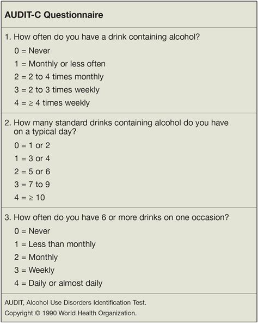Select the ≥ 4 times weekly answer
Image resolution: width=258 pixels, height=324 pixels.
[52, 103]
